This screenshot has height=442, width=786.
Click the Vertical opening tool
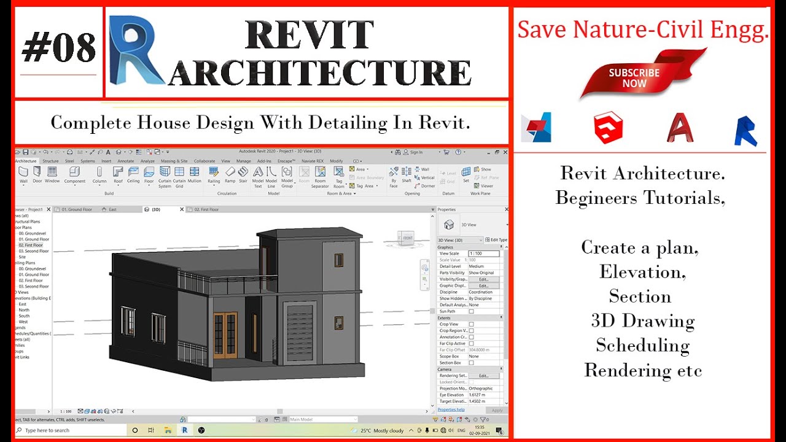(424, 177)
